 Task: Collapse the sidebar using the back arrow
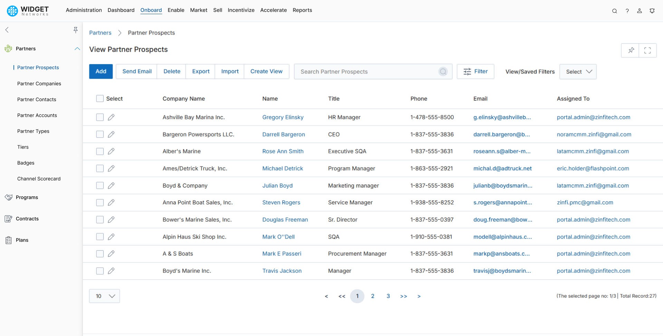coord(7,30)
